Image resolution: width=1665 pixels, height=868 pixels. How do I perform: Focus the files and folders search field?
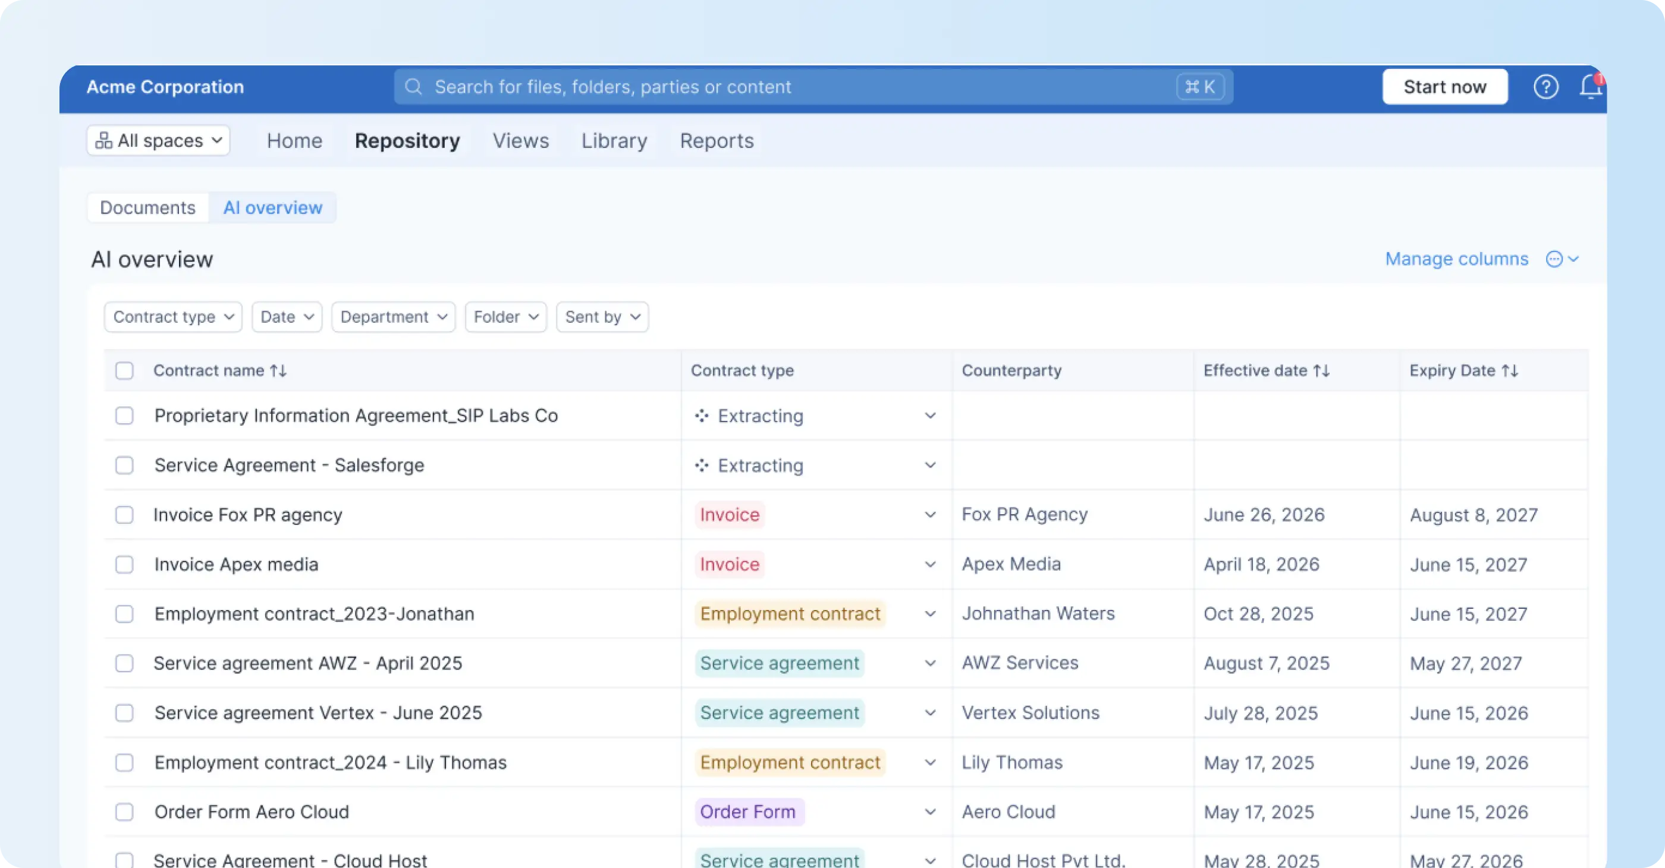[x=813, y=87]
